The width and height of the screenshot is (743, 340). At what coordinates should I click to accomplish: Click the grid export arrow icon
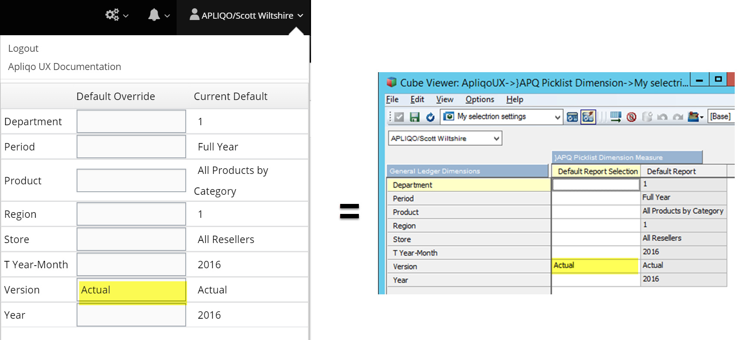coord(616,117)
